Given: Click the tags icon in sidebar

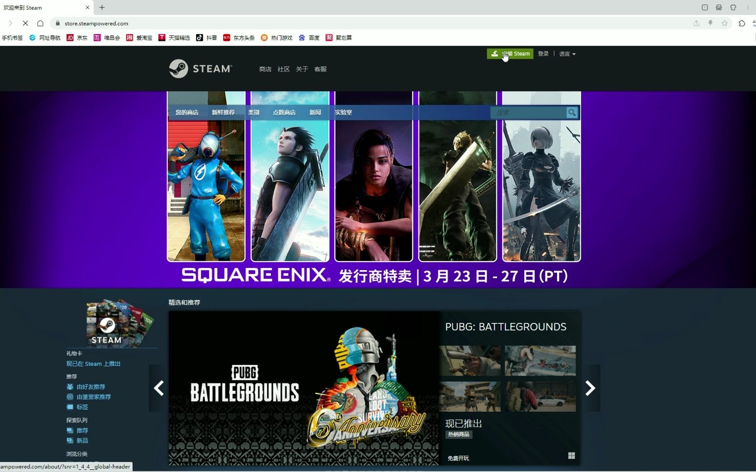Looking at the screenshot, I should [x=70, y=407].
